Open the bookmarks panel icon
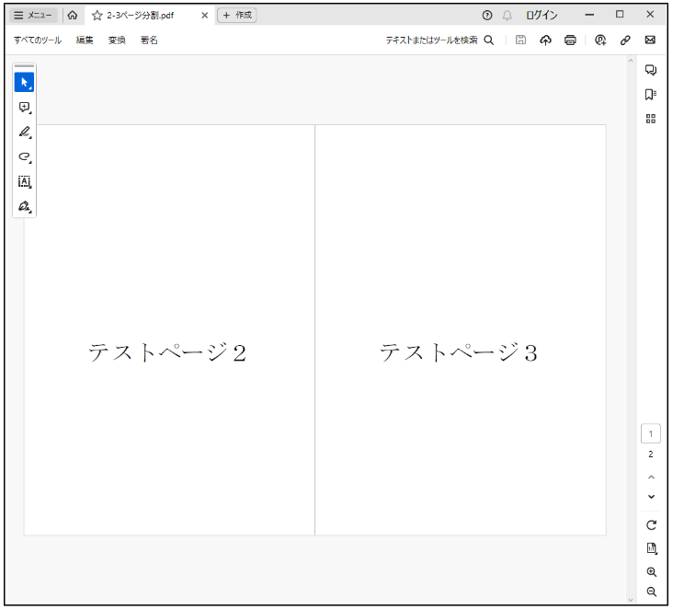 click(x=651, y=95)
